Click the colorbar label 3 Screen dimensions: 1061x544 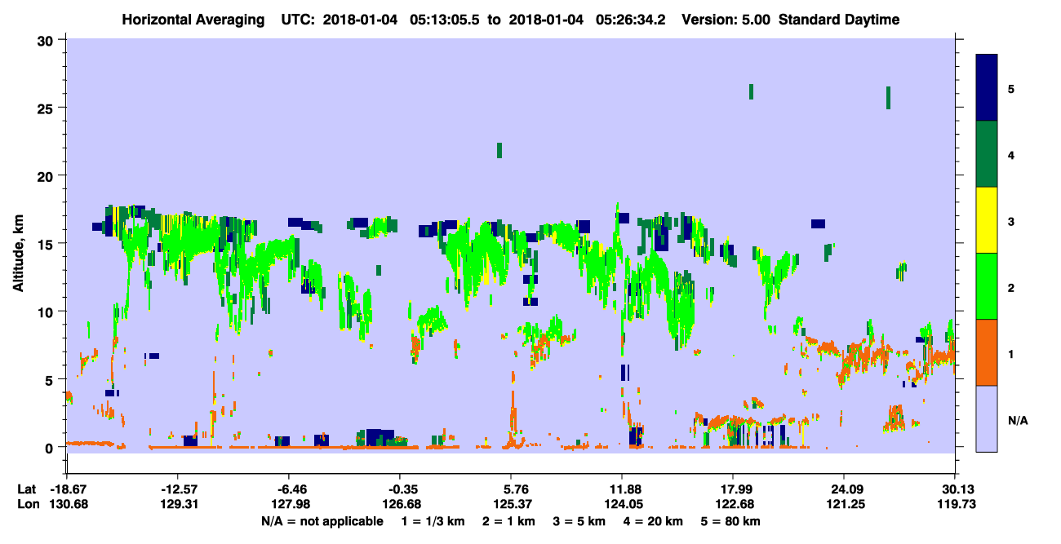(1011, 222)
